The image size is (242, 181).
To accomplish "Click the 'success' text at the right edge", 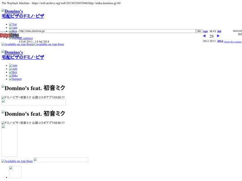I will [238, 31].
